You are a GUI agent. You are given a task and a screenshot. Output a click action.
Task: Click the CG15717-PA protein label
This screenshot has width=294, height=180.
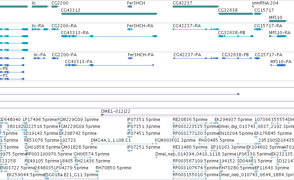click(x=268, y=54)
